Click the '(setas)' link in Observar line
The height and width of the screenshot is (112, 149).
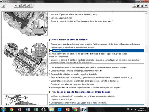tap(137, 44)
